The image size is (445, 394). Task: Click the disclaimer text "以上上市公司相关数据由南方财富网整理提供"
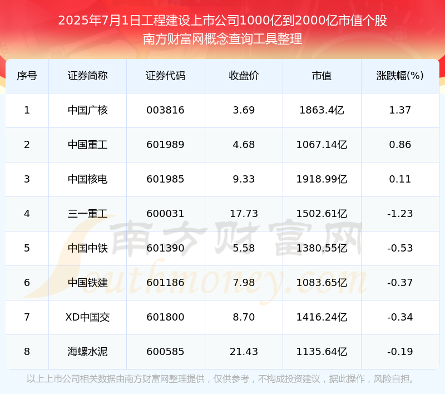116,379
